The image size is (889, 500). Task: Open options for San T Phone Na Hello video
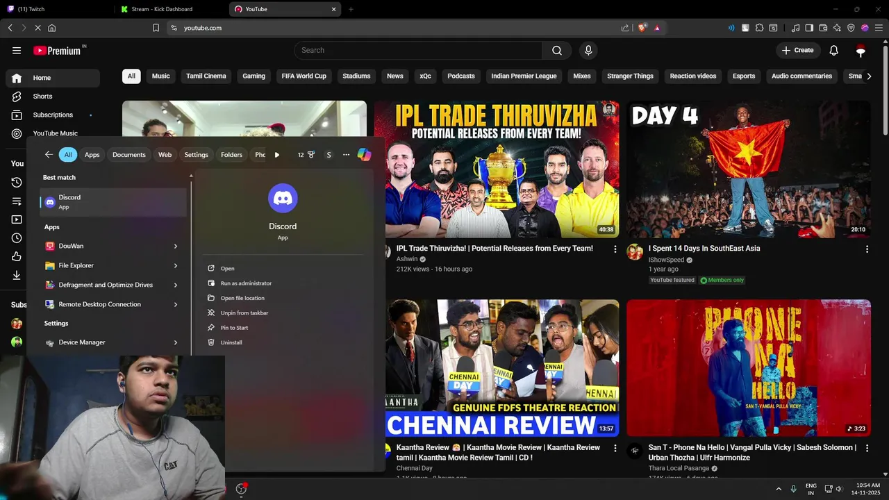point(867,448)
